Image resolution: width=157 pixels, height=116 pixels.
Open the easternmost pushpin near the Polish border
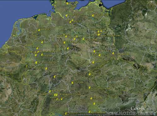(113, 53)
